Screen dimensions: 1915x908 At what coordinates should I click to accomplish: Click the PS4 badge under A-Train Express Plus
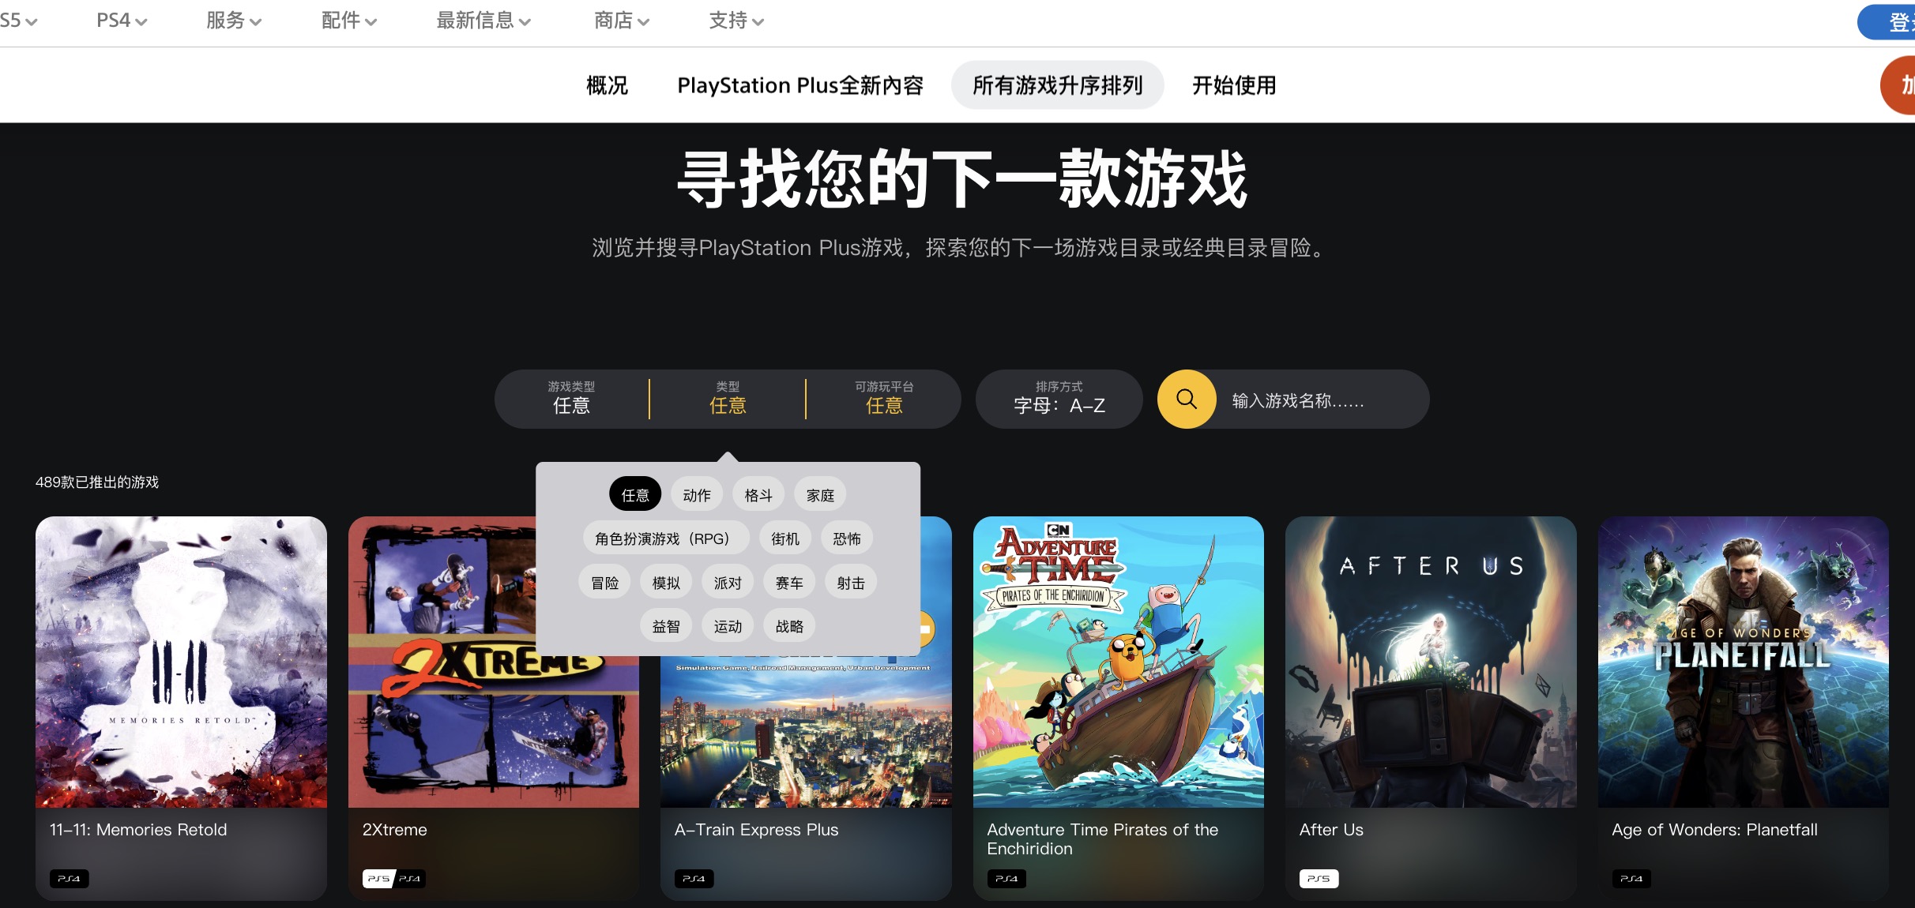click(694, 879)
